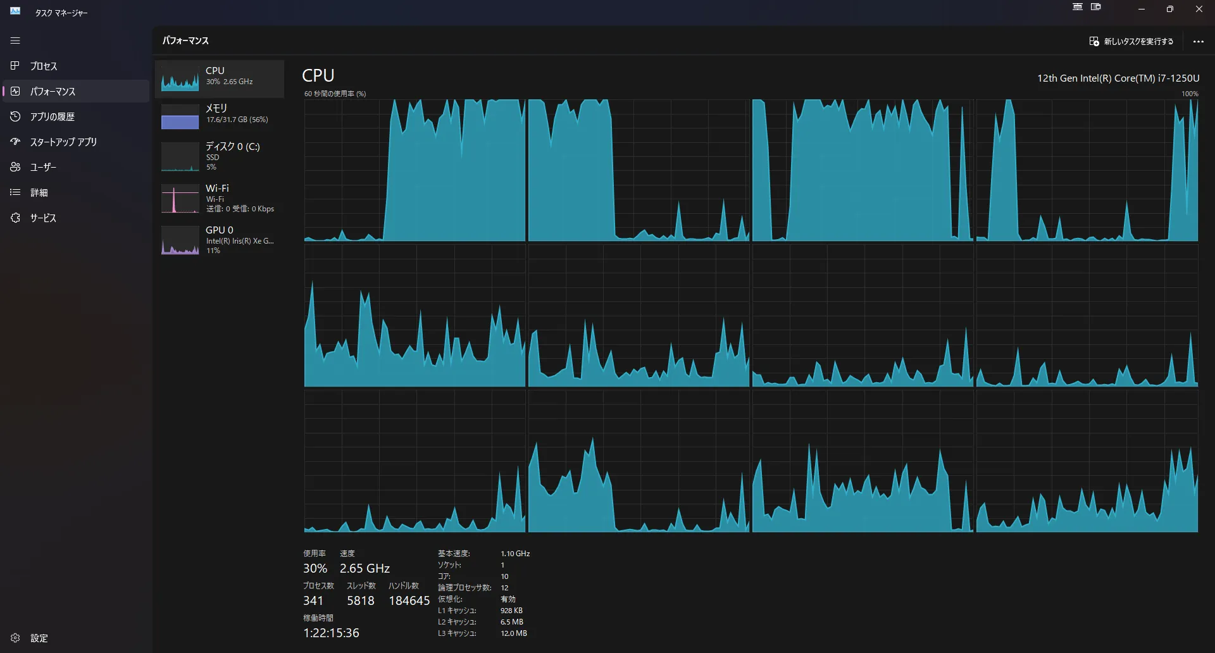The width and height of the screenshot is (1215, 653).
Task: Go to ユーザー page
Action: 43,167
